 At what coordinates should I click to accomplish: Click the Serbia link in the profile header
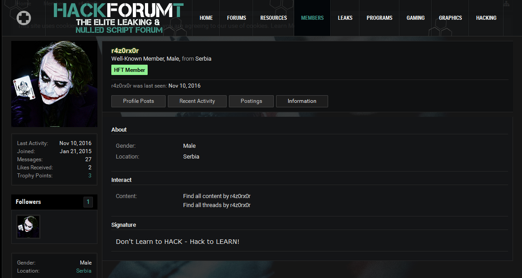point(203,58)
